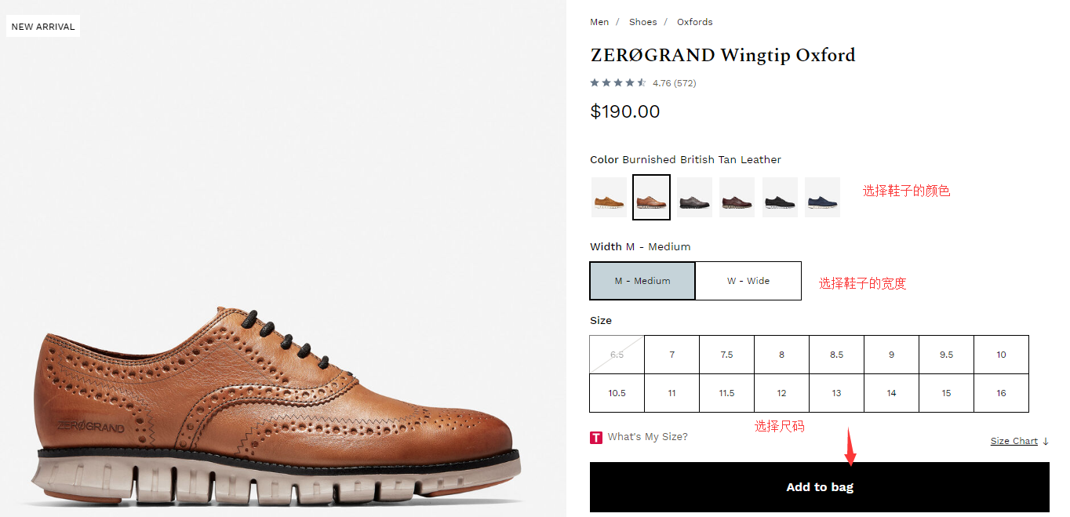1070x517 pixels.
Task: Navigate to the Oxfords breadcrumb
Action: pyautogui.click(x=694, y=22)
